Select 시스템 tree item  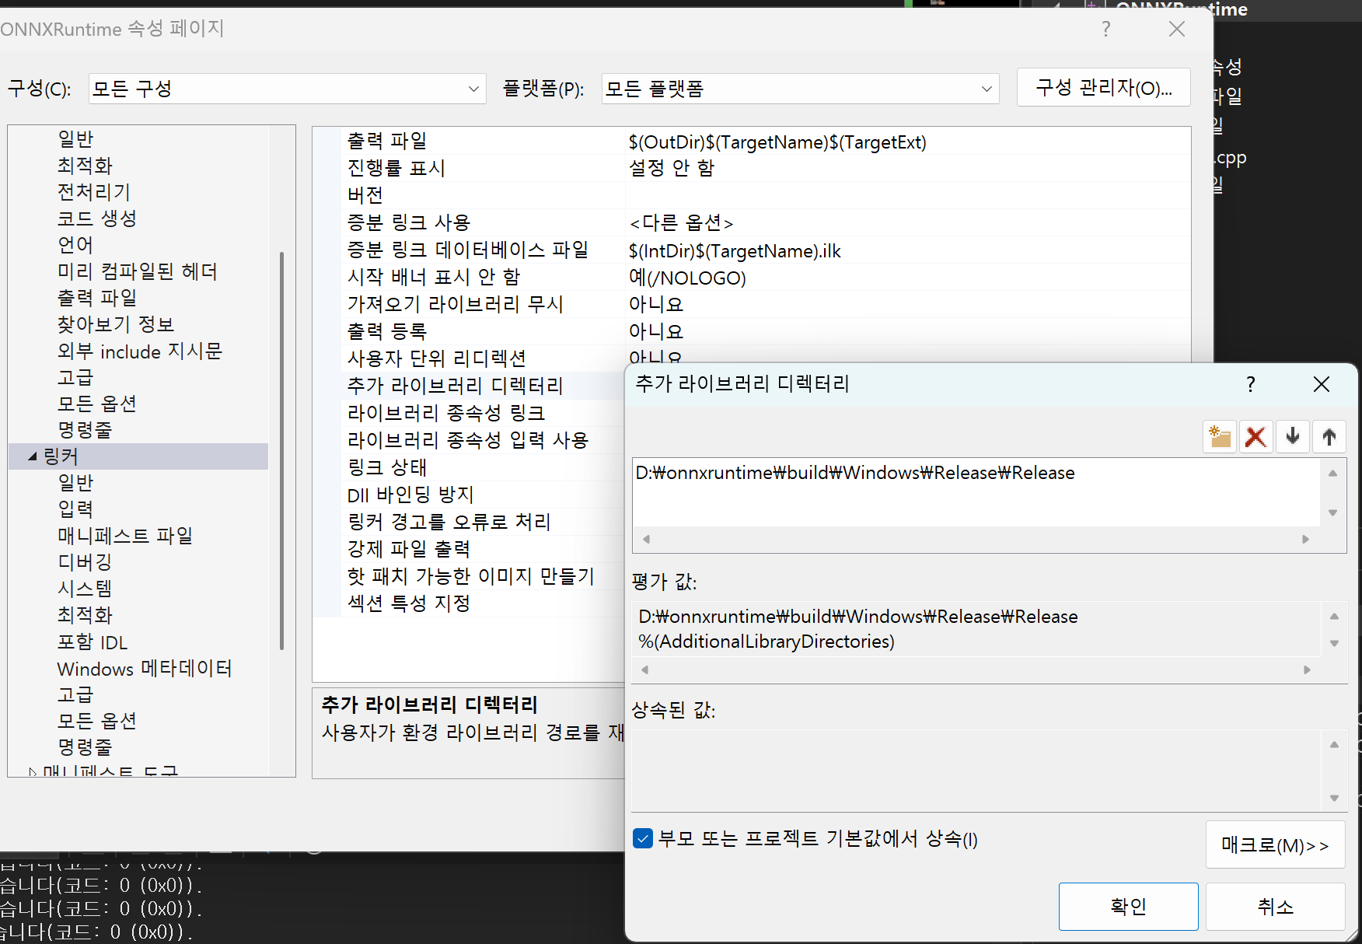pyautogui.click(x=85, y=589)
